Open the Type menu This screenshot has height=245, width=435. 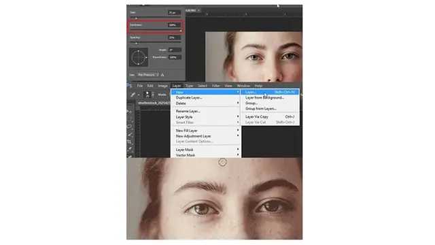pyautogui.click(x=189, y=86)
